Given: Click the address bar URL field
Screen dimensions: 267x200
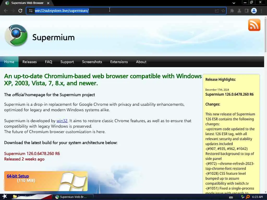Looking at the screenshot, I should click(126, 11).
